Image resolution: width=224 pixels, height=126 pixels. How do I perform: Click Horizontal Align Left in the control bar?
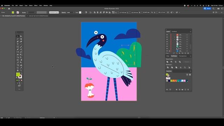click(94, 13)
